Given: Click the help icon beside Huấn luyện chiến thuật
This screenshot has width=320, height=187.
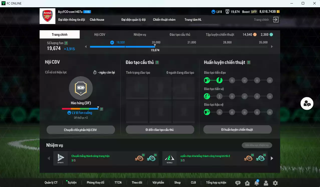Looking at the screenshot, I should 249,62.
